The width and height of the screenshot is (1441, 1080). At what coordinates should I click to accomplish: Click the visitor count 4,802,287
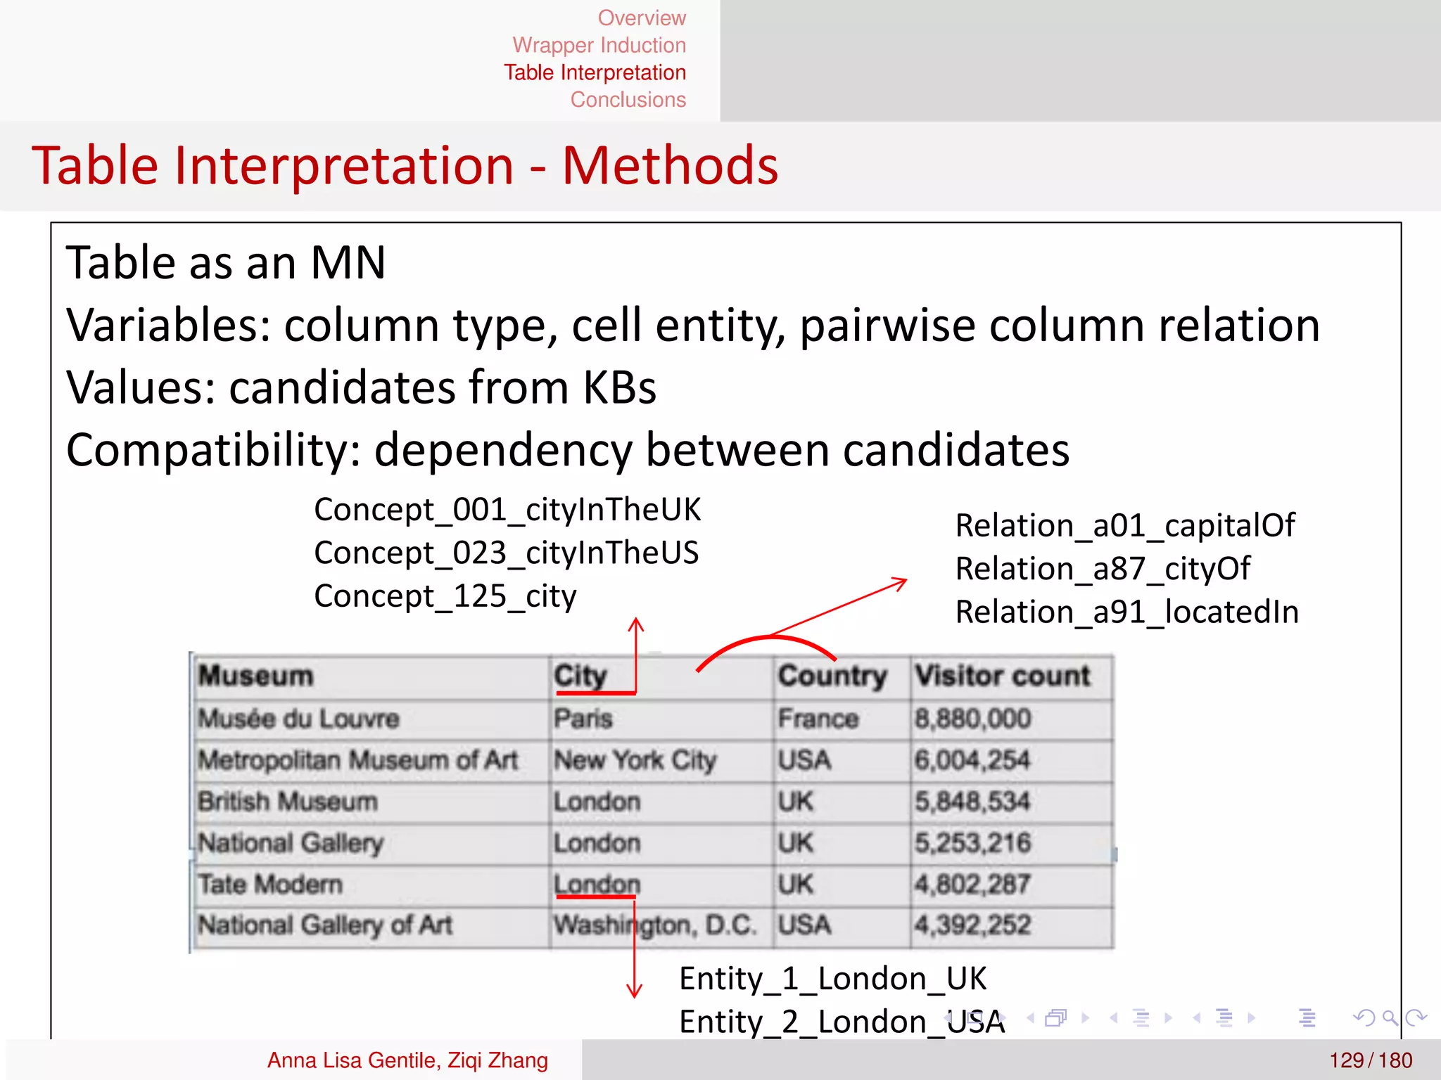click(x=1011, y=884)
